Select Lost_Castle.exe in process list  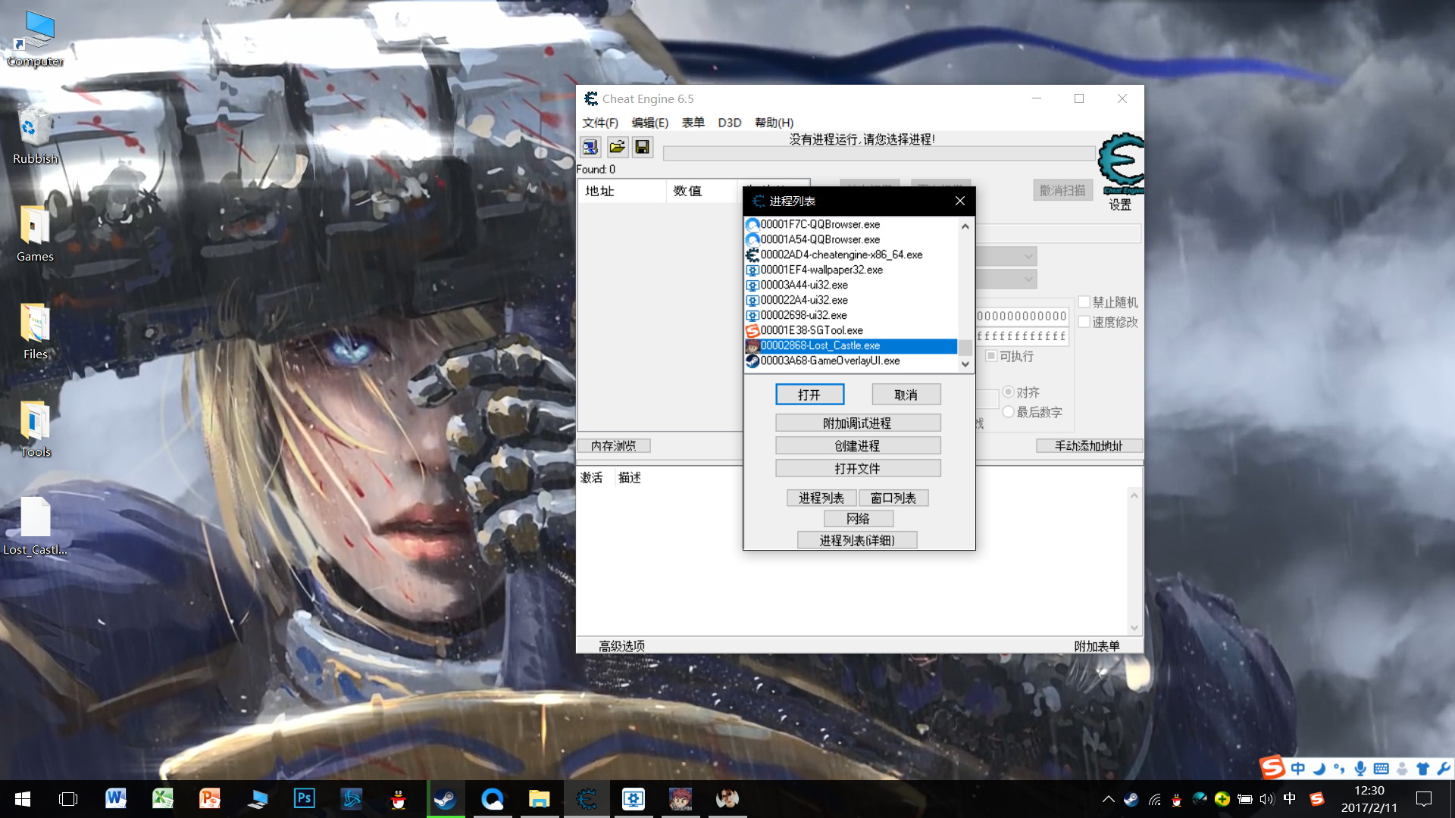click(820, 345)
